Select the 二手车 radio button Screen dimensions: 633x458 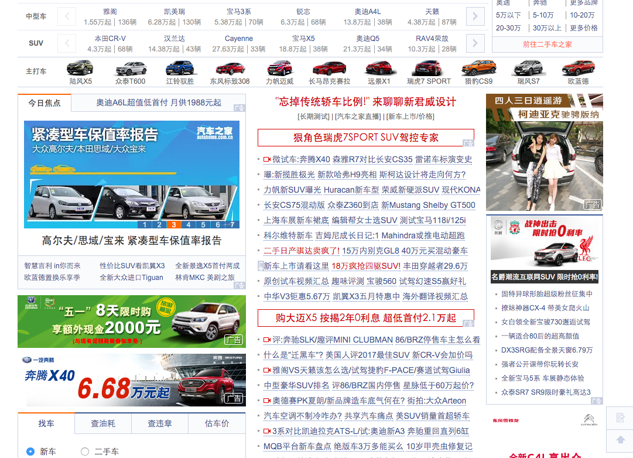click(85, 452)
